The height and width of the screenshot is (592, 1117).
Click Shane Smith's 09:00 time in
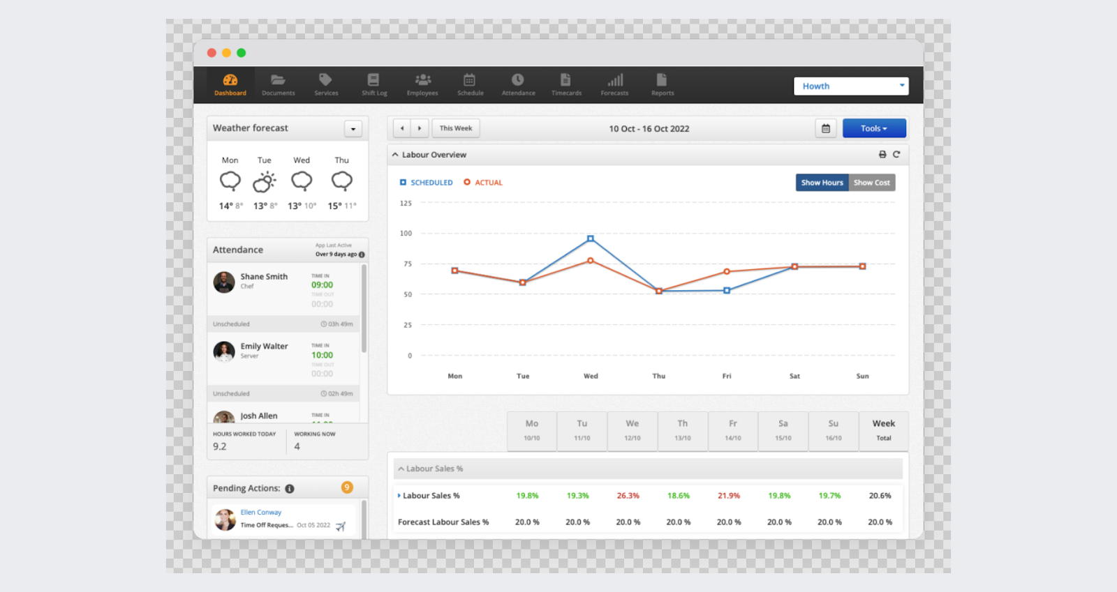(x=322, y=285)
